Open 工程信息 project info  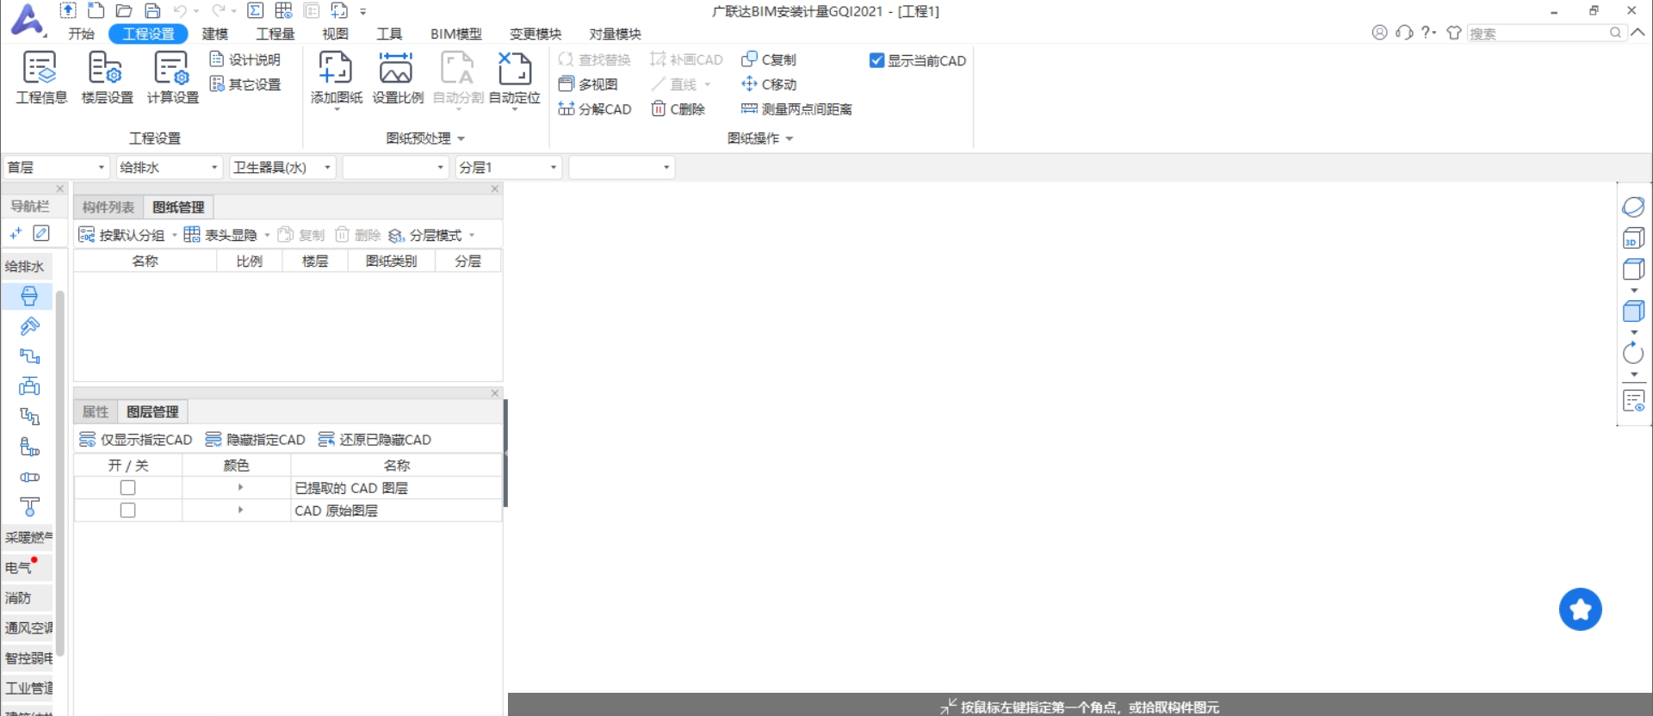point(40,77)
